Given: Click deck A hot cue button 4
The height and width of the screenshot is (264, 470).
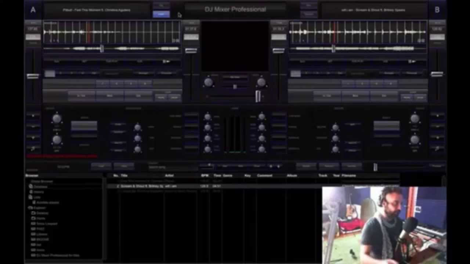Looking at the screenshot, I should (x=145, y=84).
